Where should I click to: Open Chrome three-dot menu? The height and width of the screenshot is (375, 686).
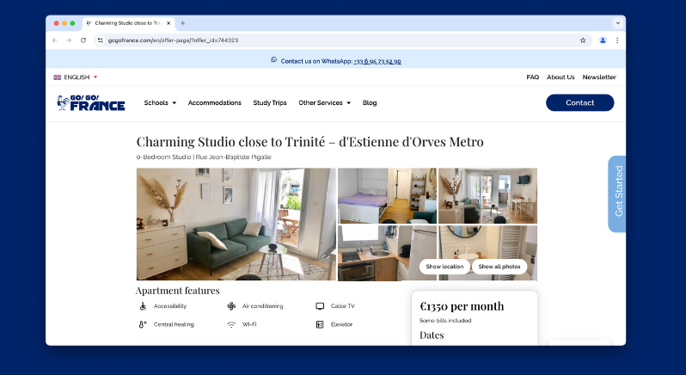[x=616, y=40]
